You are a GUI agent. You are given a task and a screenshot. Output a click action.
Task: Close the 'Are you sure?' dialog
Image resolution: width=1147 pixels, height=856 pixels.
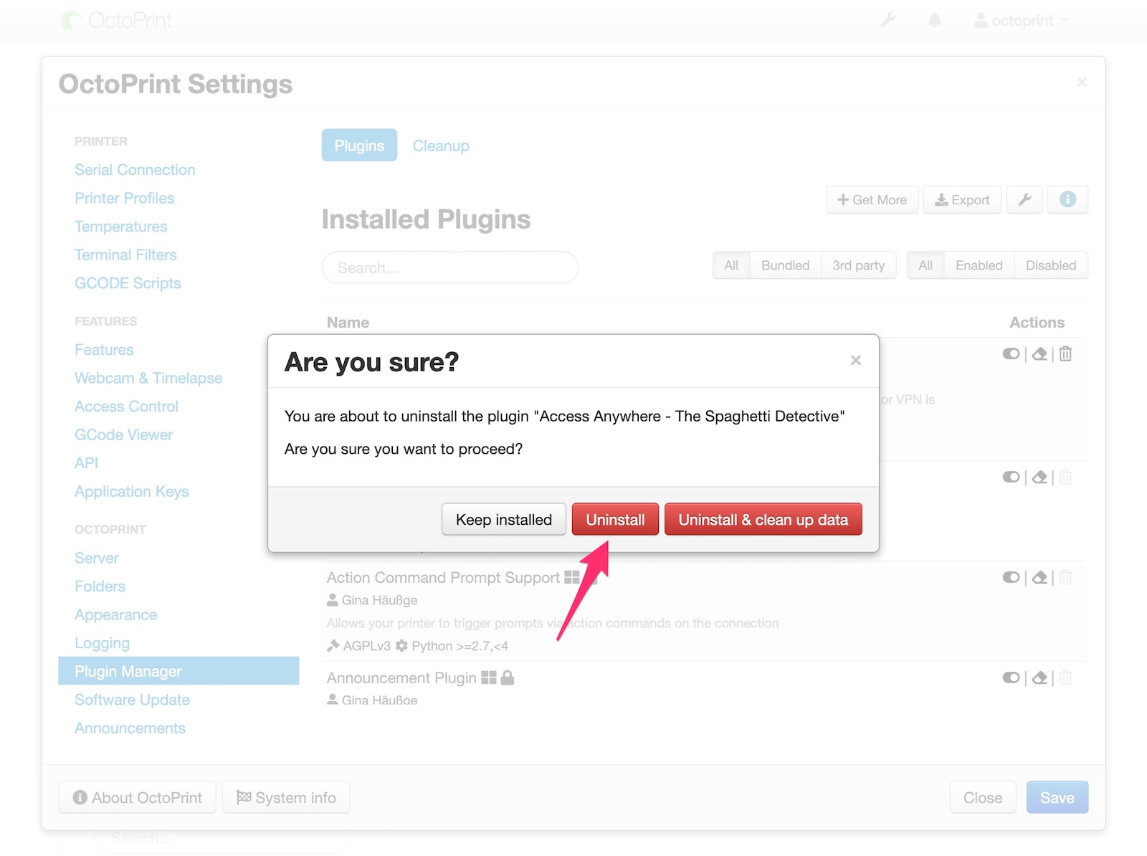pyautogui.click(x=855, y=361)
